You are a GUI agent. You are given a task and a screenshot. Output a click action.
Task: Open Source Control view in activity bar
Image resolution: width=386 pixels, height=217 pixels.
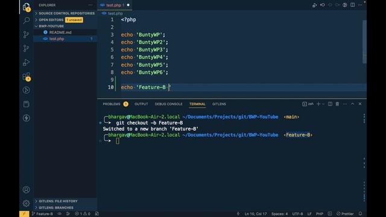pos(27,34)
